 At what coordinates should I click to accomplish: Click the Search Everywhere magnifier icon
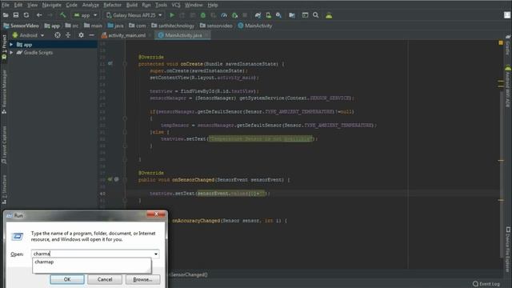[315, 15]
